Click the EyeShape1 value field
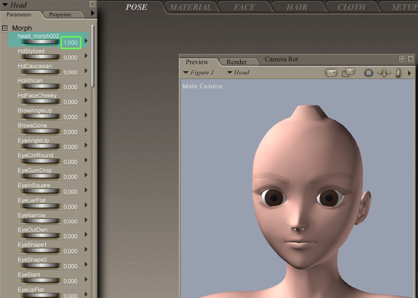The image size is (418, 298). tap(70, 251)
